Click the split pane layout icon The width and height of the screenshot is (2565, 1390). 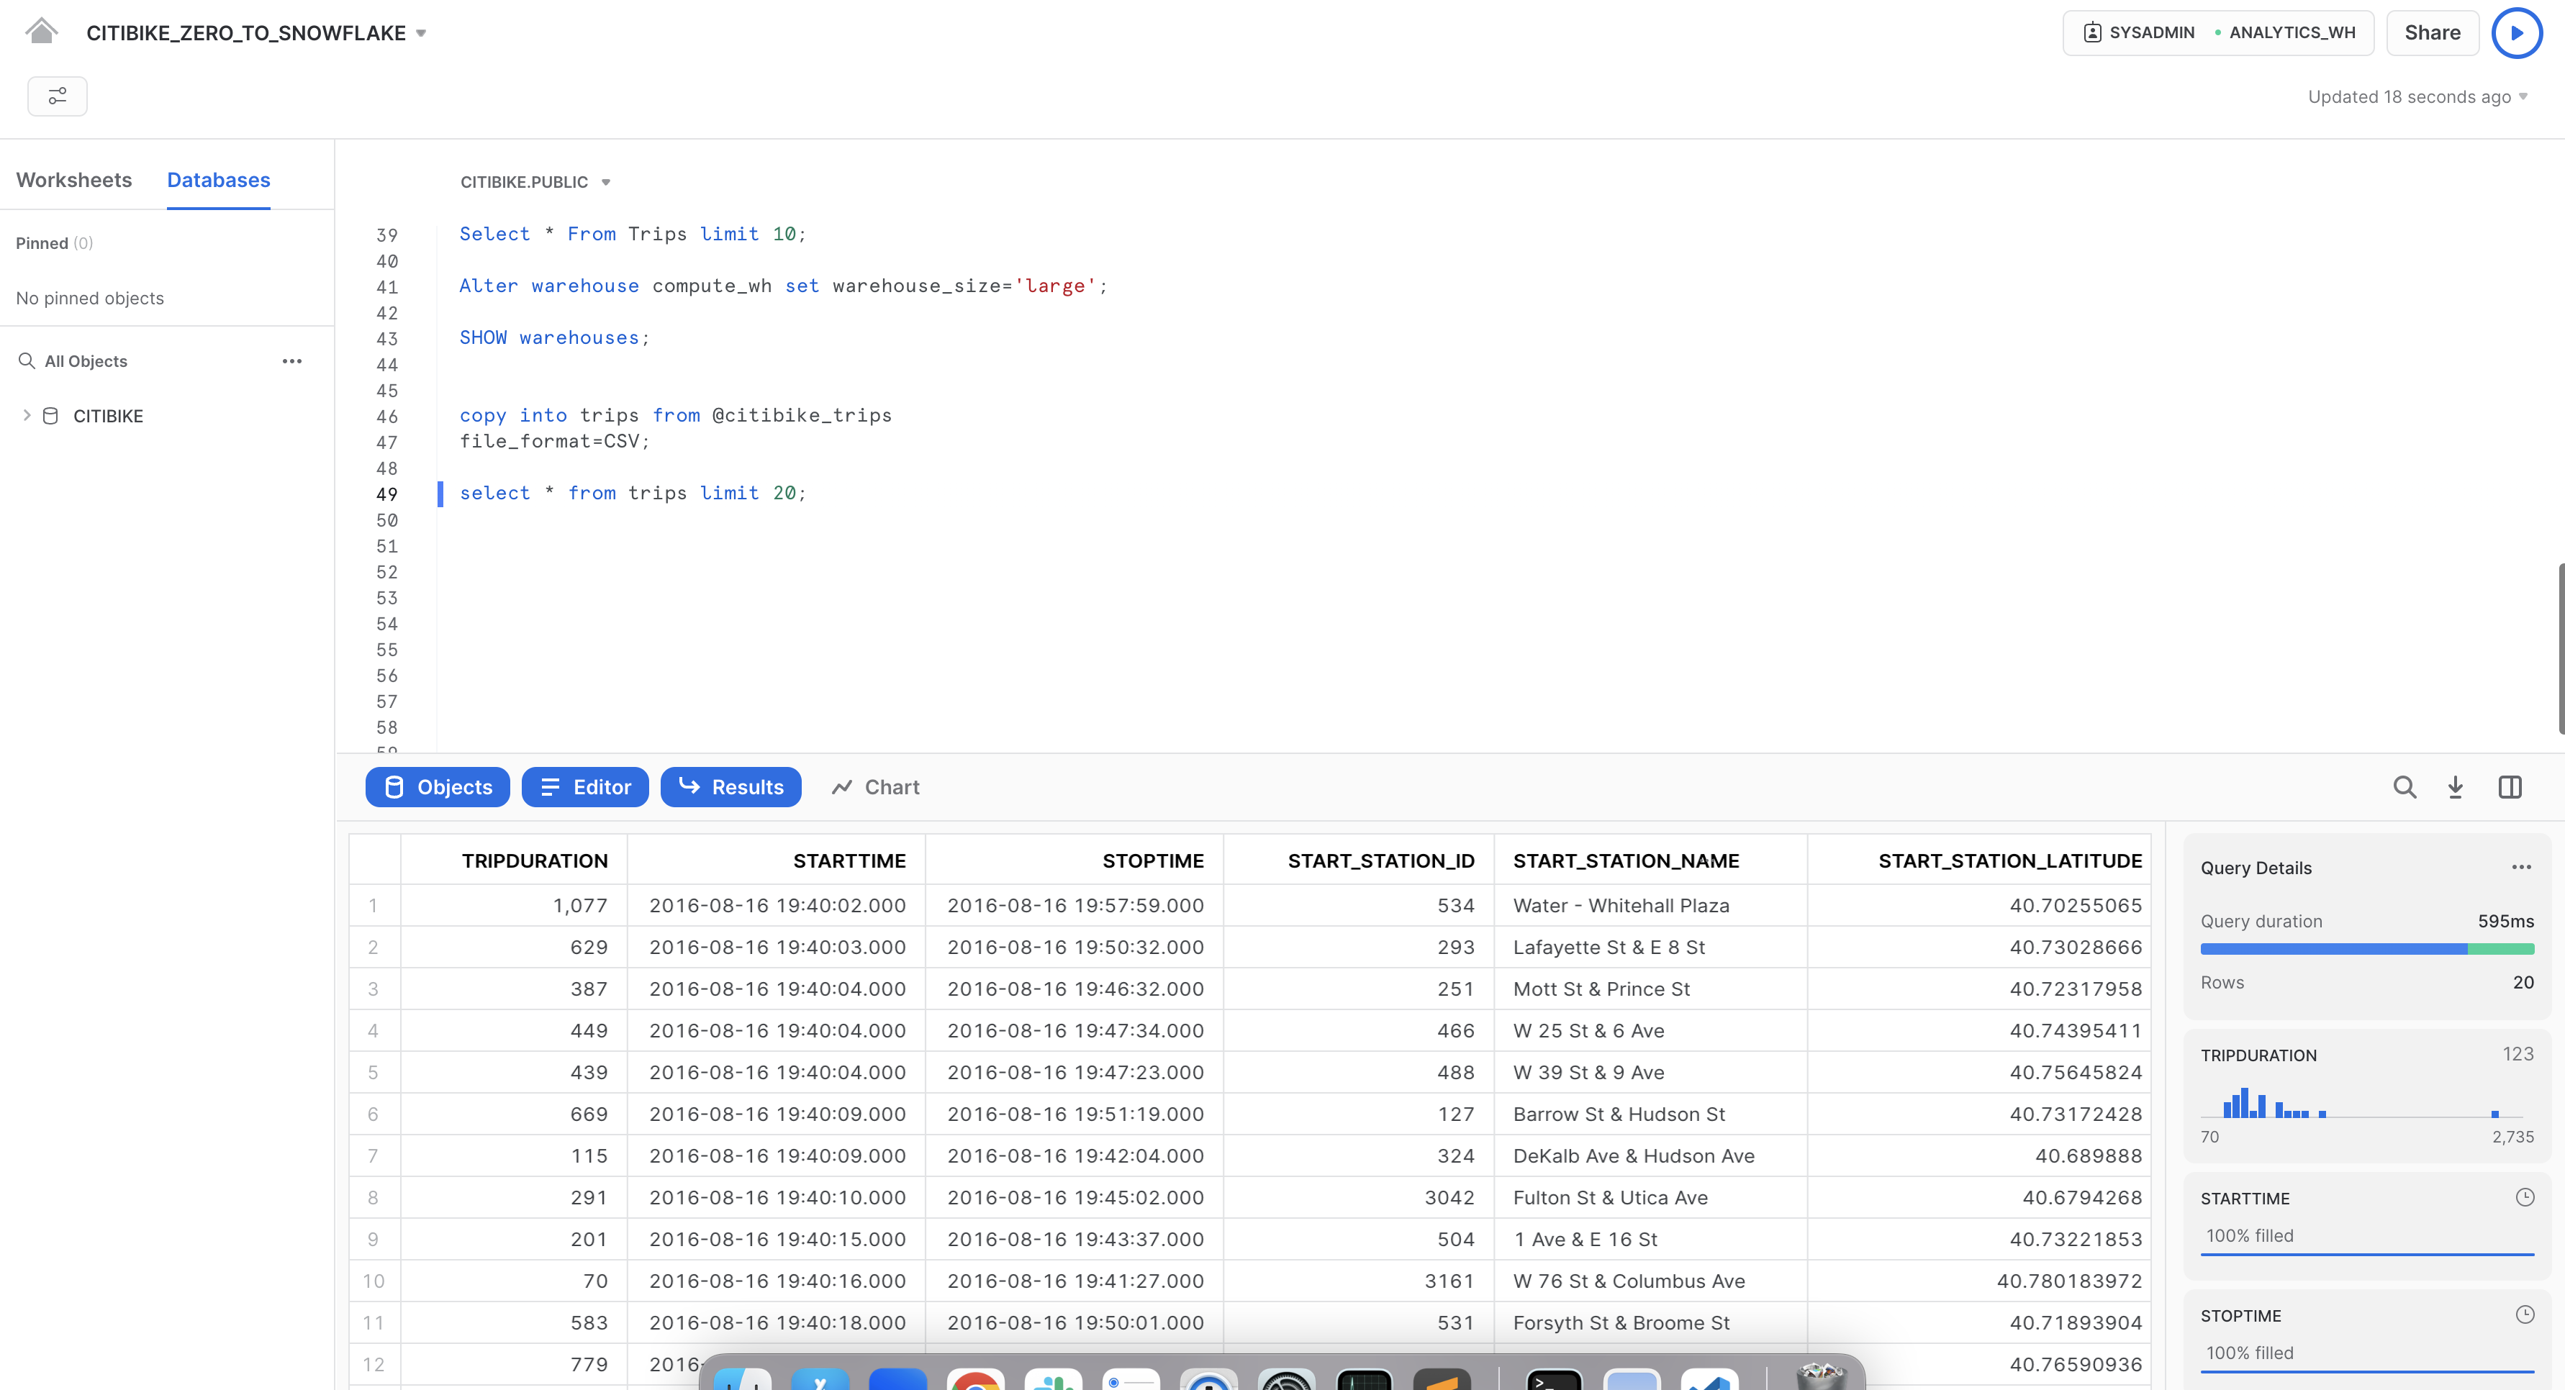[x=2510, y=787]
